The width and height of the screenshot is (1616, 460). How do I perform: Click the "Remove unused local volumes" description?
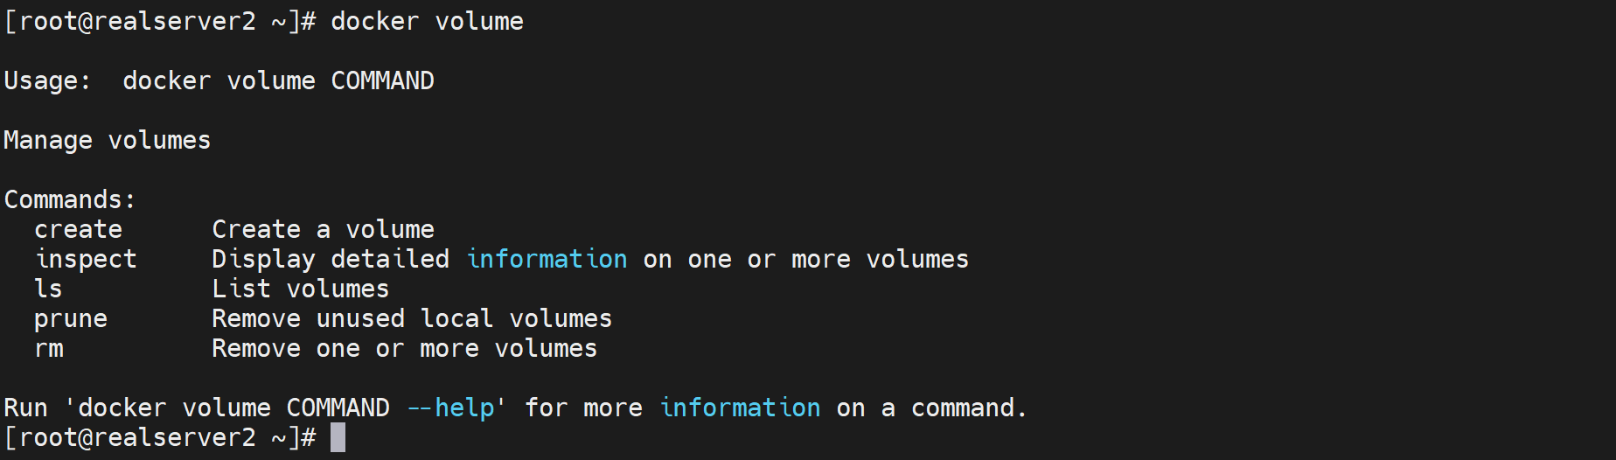coord(412,319)
